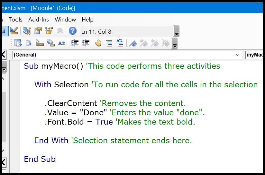Screen dimensions: 265x175
Task: Open the Tools menu
Action: [15, 20]
